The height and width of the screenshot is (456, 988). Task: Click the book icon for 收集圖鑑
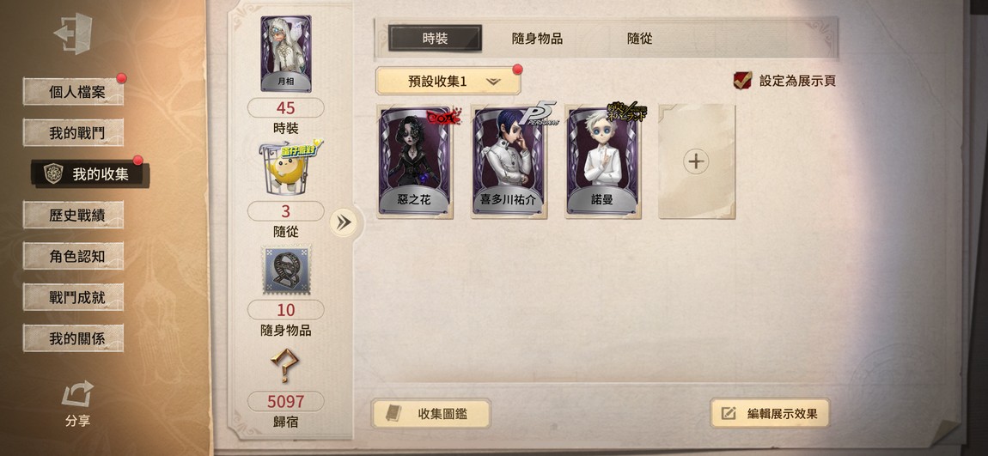pos(393,413)
